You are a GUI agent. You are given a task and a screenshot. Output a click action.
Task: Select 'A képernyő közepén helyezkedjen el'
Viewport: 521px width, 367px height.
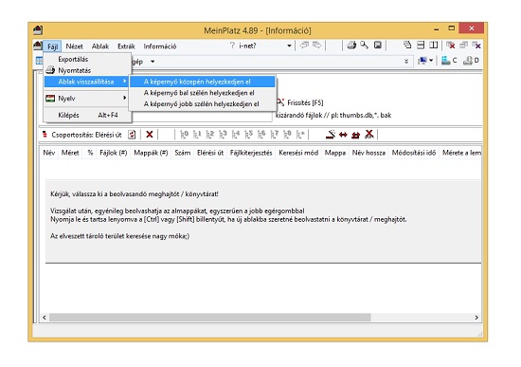coord(203,82)
